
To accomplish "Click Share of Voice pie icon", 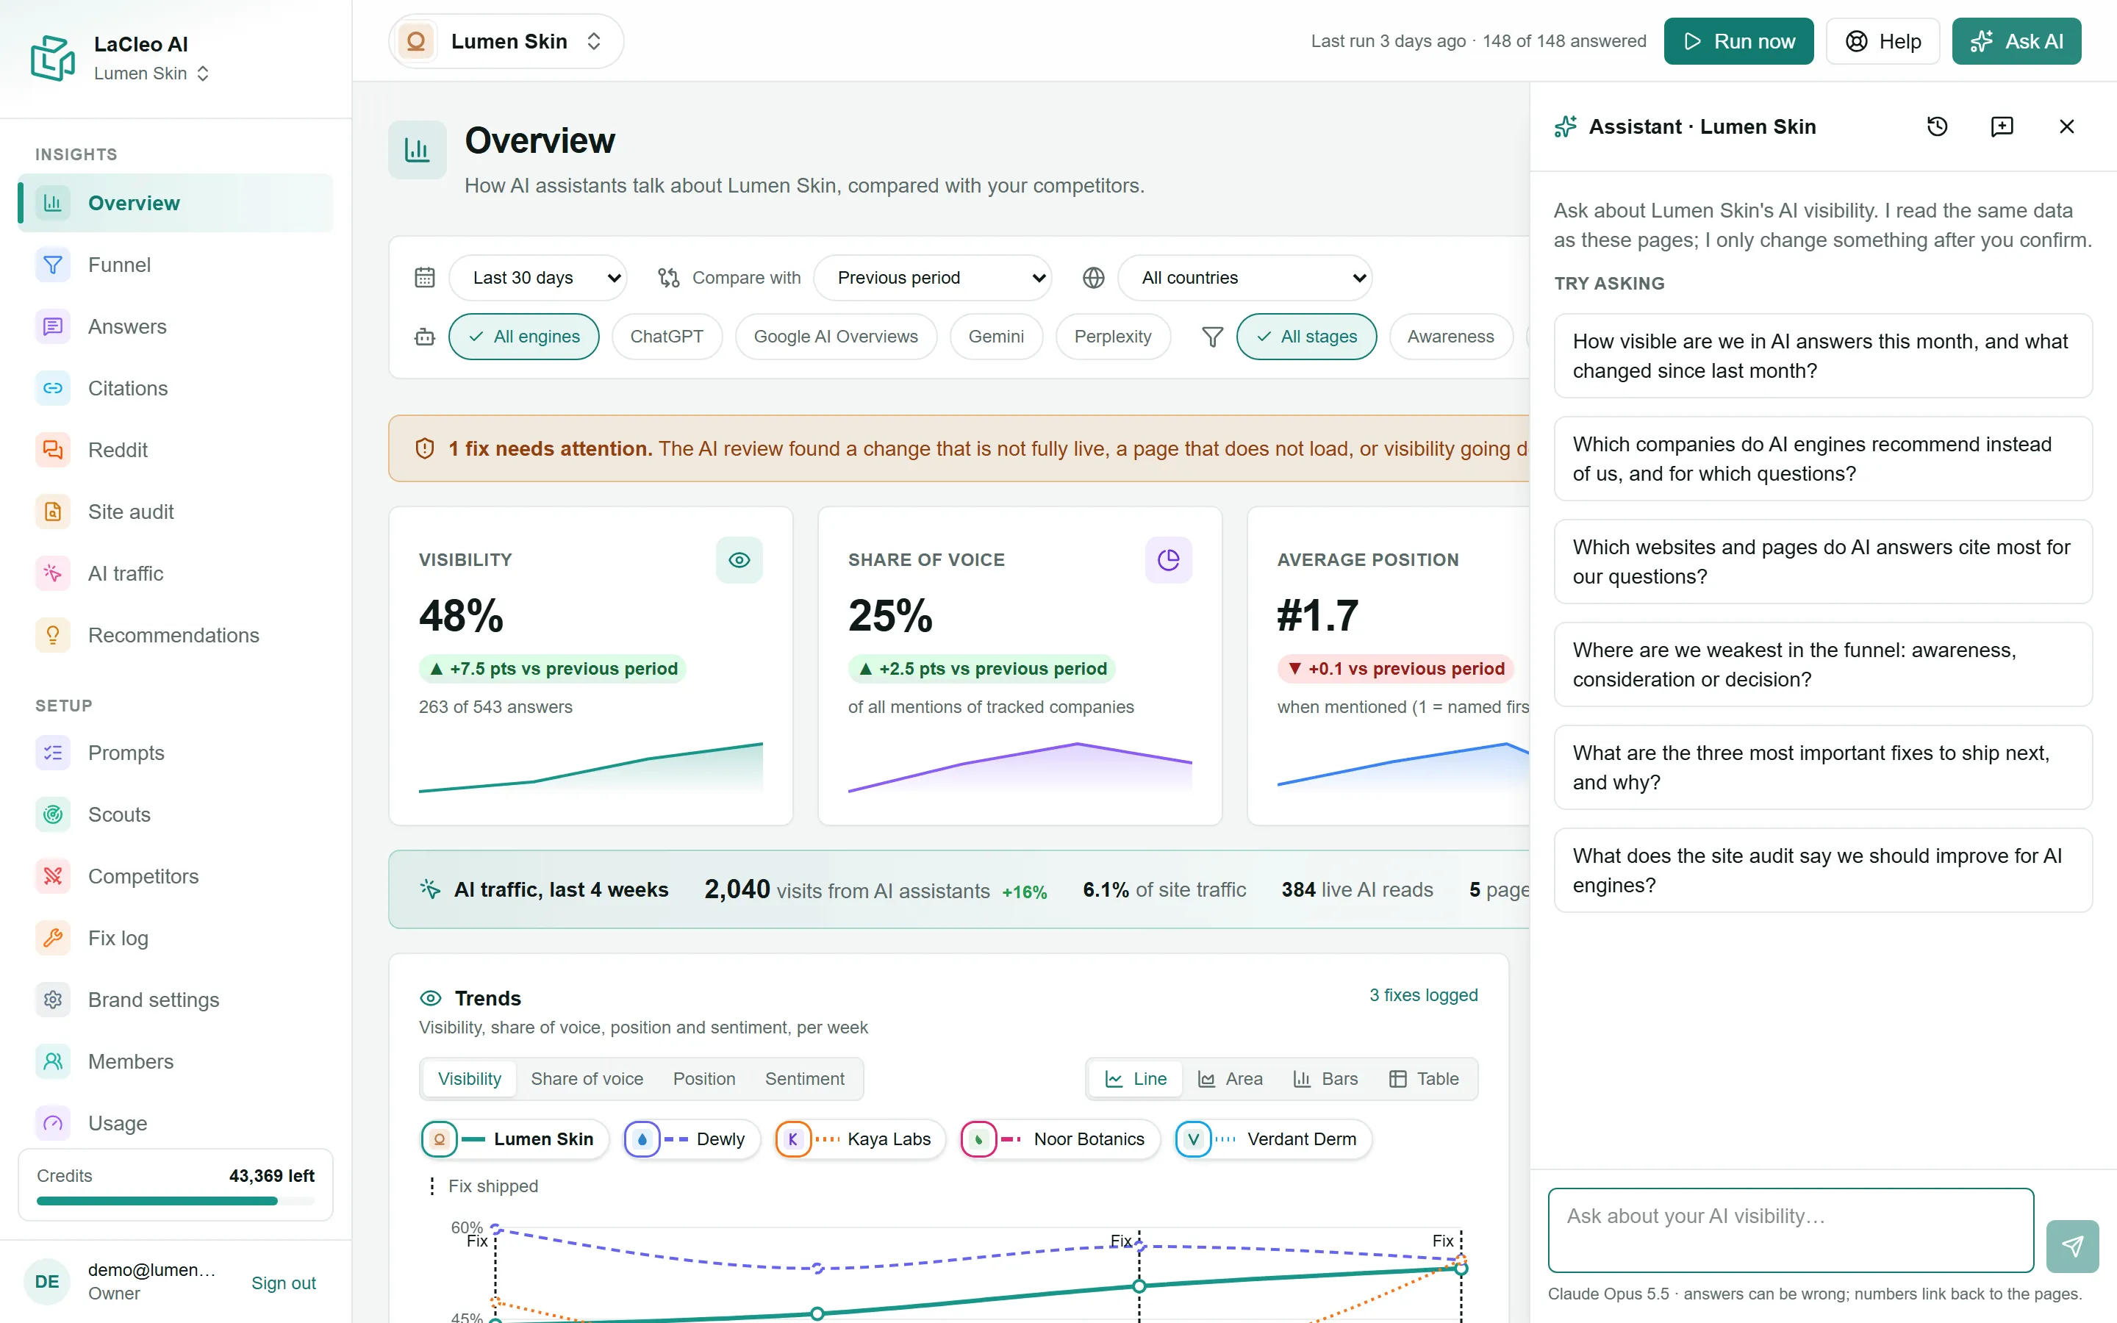I will pyautogui.click(x=1168, y=560).
